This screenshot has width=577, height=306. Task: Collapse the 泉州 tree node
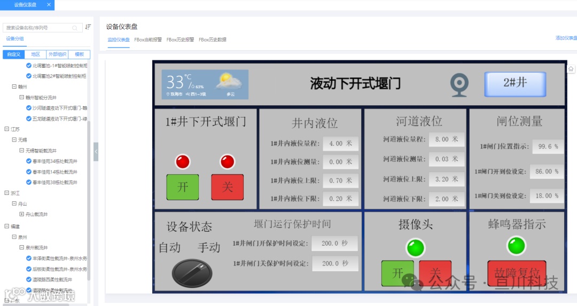pyautogui.click(x=14, y=237)
